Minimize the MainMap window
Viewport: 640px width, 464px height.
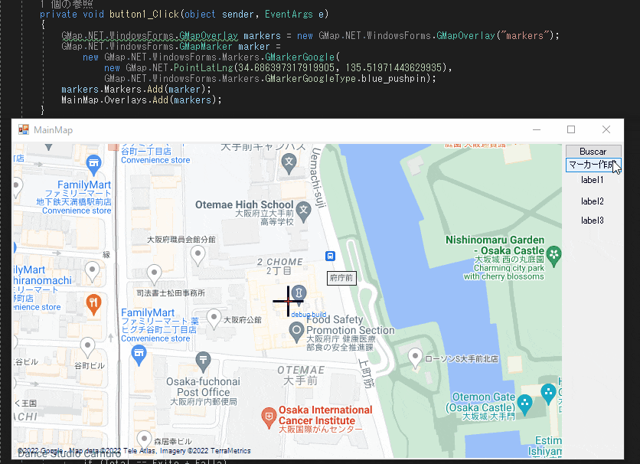click(x=537, y=129)
